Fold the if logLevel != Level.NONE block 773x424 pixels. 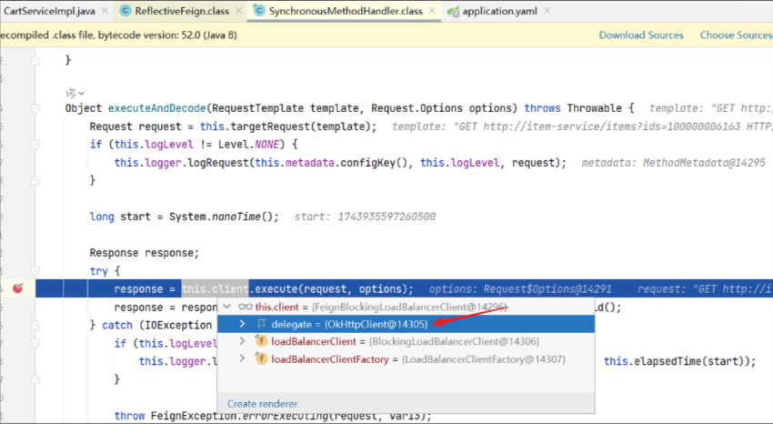tap(35, 145)
